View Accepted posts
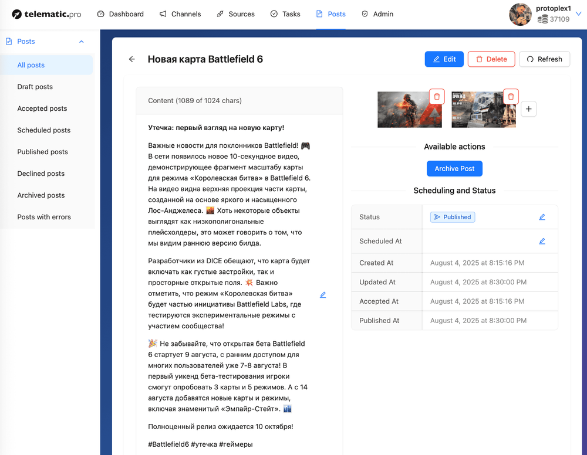Screen dimensions: 587x455 point(46,108)
